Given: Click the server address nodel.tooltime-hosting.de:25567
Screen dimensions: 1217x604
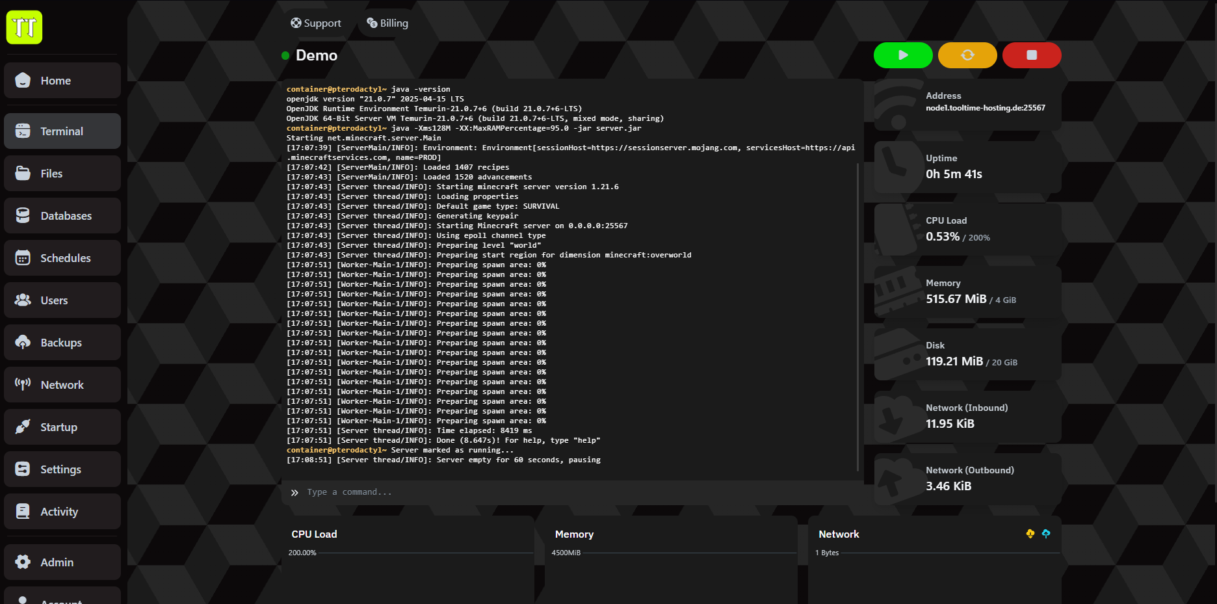Looking at the screenshot, I should [x=986, y=108].
